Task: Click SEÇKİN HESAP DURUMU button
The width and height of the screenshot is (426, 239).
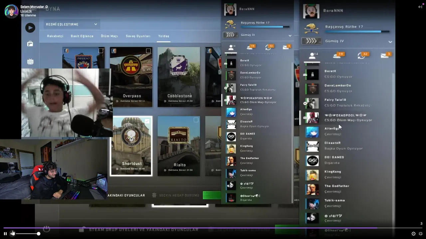Action: [x=176, y=196]
